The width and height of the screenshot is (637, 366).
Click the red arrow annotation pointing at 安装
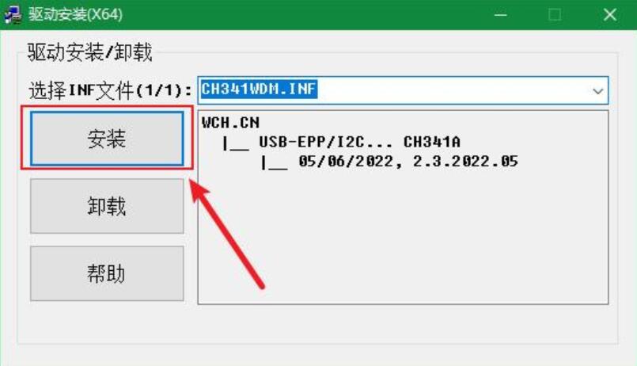226,233
